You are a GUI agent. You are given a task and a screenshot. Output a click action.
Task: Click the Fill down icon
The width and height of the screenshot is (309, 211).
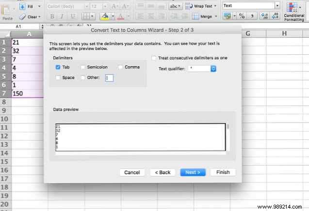click(x=22, y=7)
